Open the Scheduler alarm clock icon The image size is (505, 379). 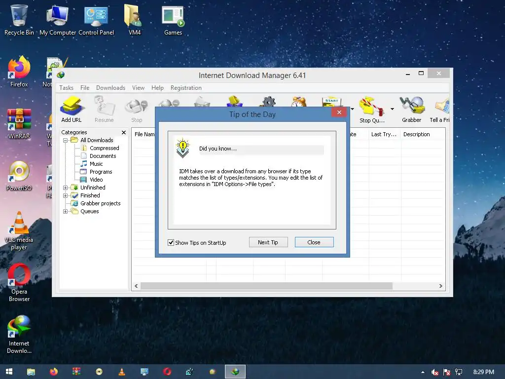coord(299,102)
